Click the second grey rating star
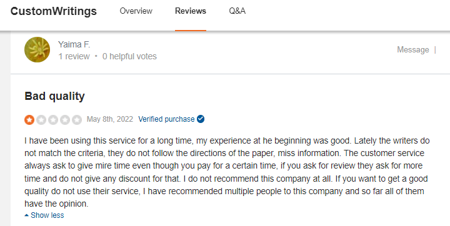Screen dimensions: 450x226 pyautogui.click(x=41, y=120)
